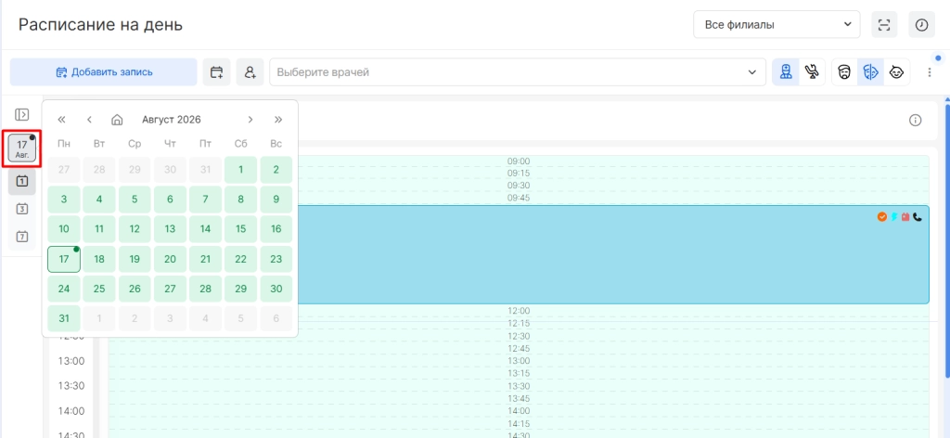
Task: Toggle the split-face all ages filter
Action: pos(870,72)
